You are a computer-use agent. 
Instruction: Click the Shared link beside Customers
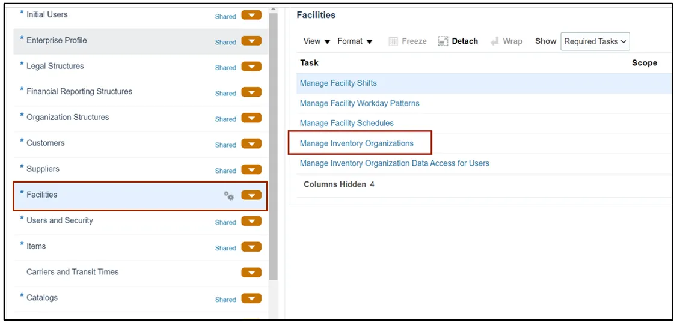coord(225,145)
